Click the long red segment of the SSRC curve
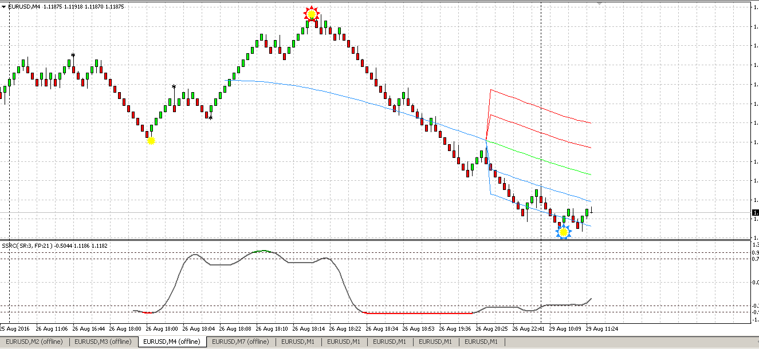This screenshot has height=349, width=759. coord(418,313)
